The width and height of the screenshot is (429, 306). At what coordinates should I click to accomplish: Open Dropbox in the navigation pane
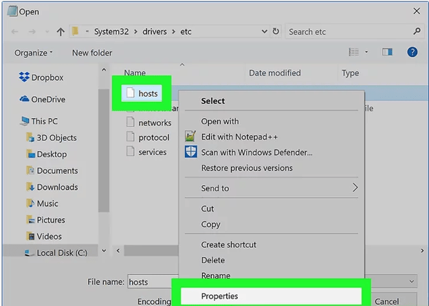(x=41, y=78)
